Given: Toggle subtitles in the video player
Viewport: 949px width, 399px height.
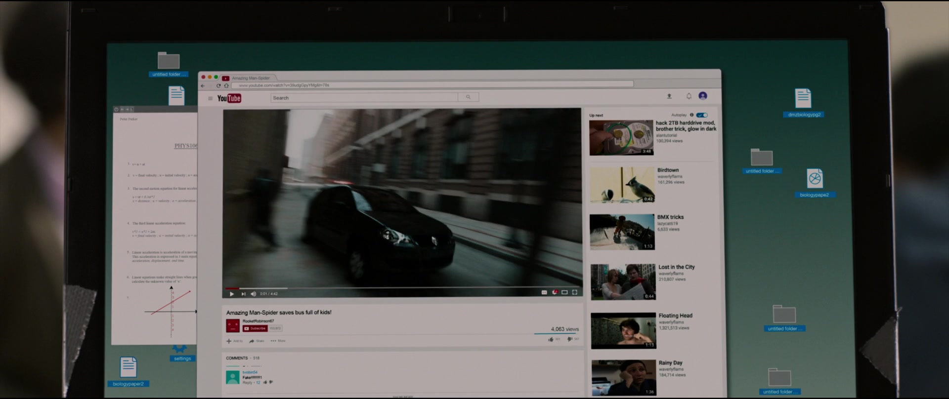Looking at the screenshot, I should coord(544,292).
